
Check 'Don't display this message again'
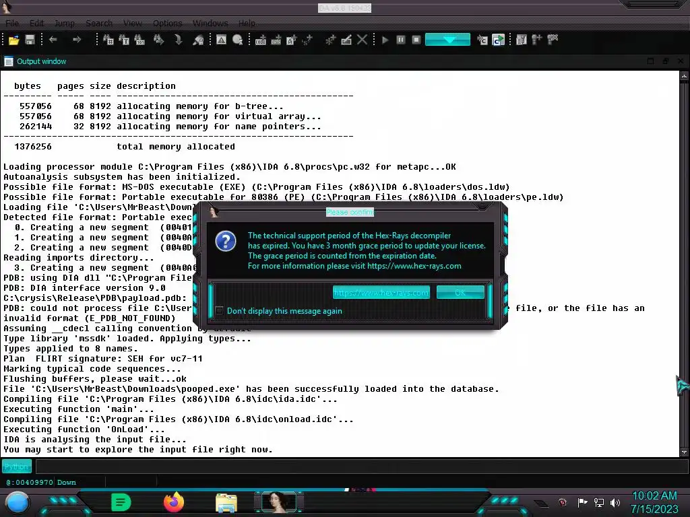point(220,311)
